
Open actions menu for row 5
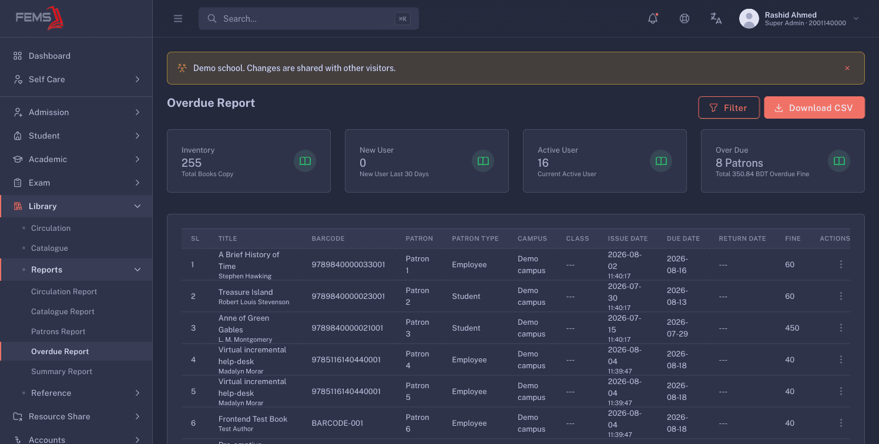(841, 392)
